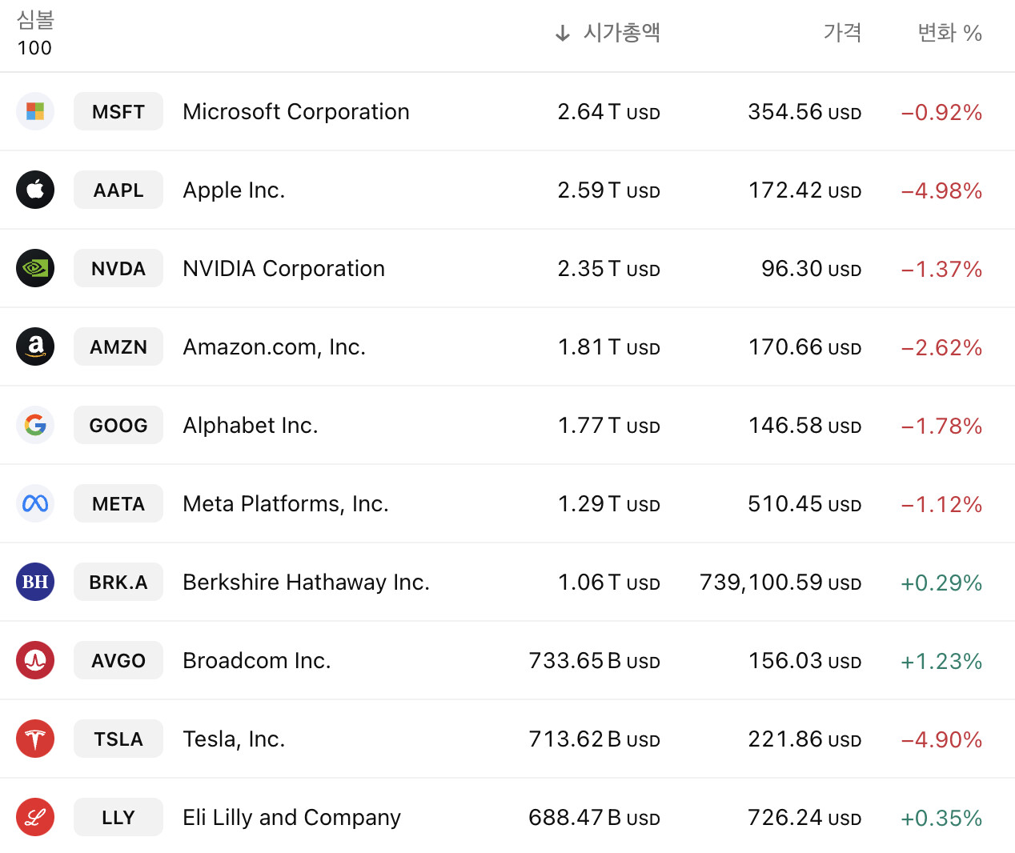Click the NVIDIA logo icon
1015x853 pixels.
35,268
